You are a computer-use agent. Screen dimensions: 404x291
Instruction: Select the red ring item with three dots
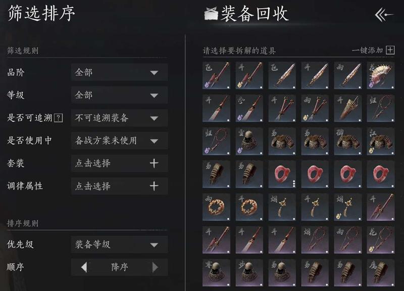282,174
